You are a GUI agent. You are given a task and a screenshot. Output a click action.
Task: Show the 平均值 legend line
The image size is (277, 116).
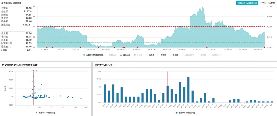202,55
